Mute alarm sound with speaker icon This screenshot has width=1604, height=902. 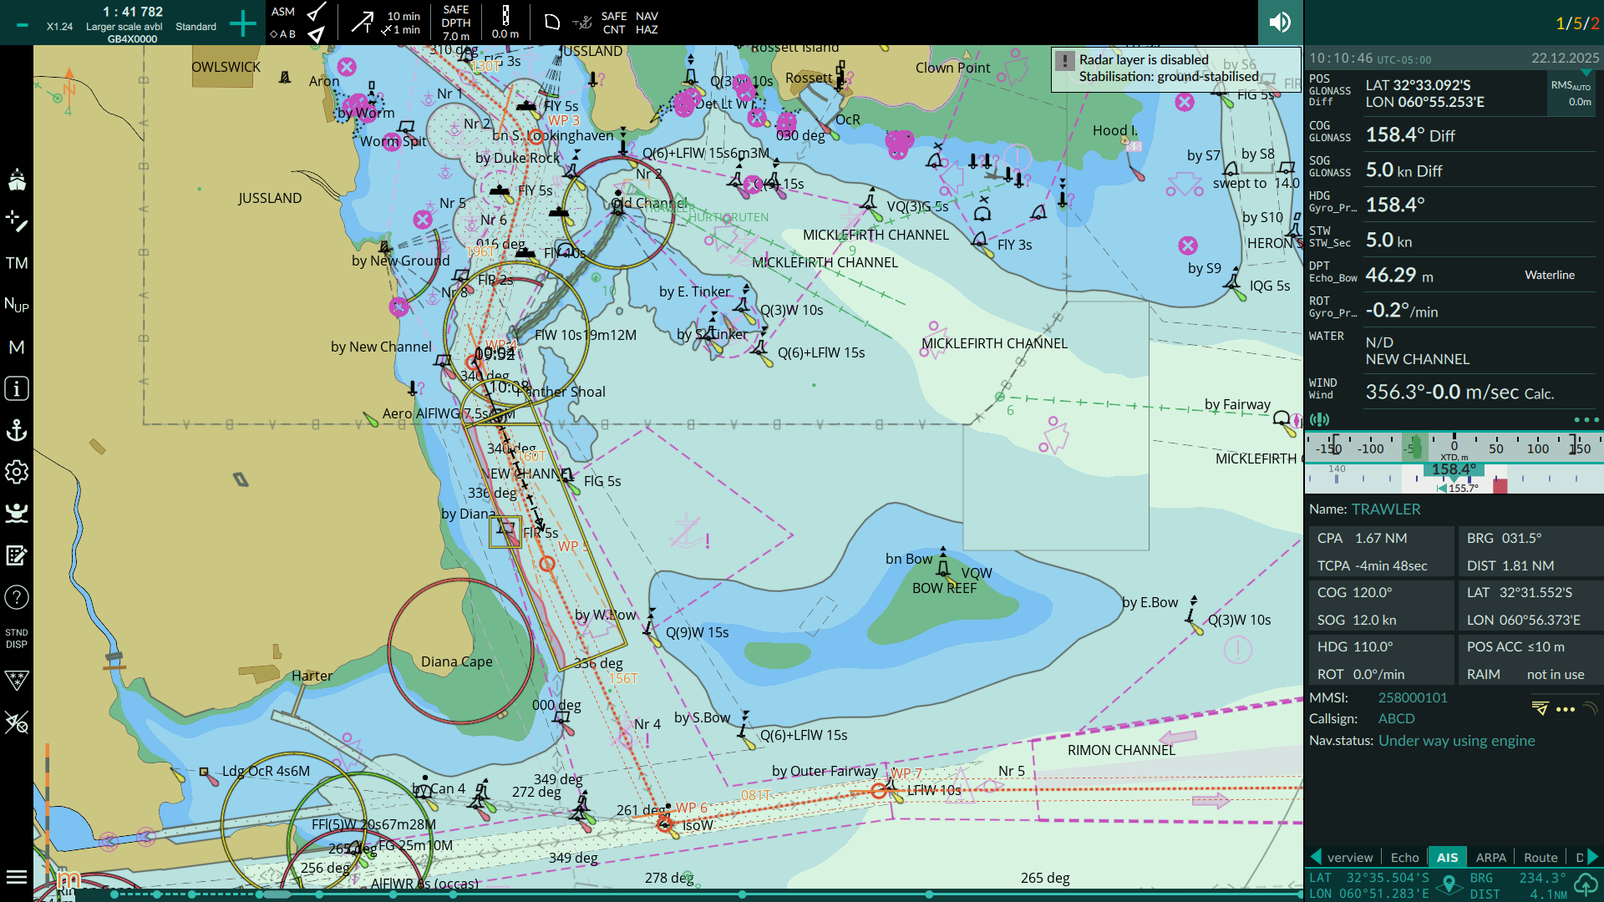pos(1280,23)
